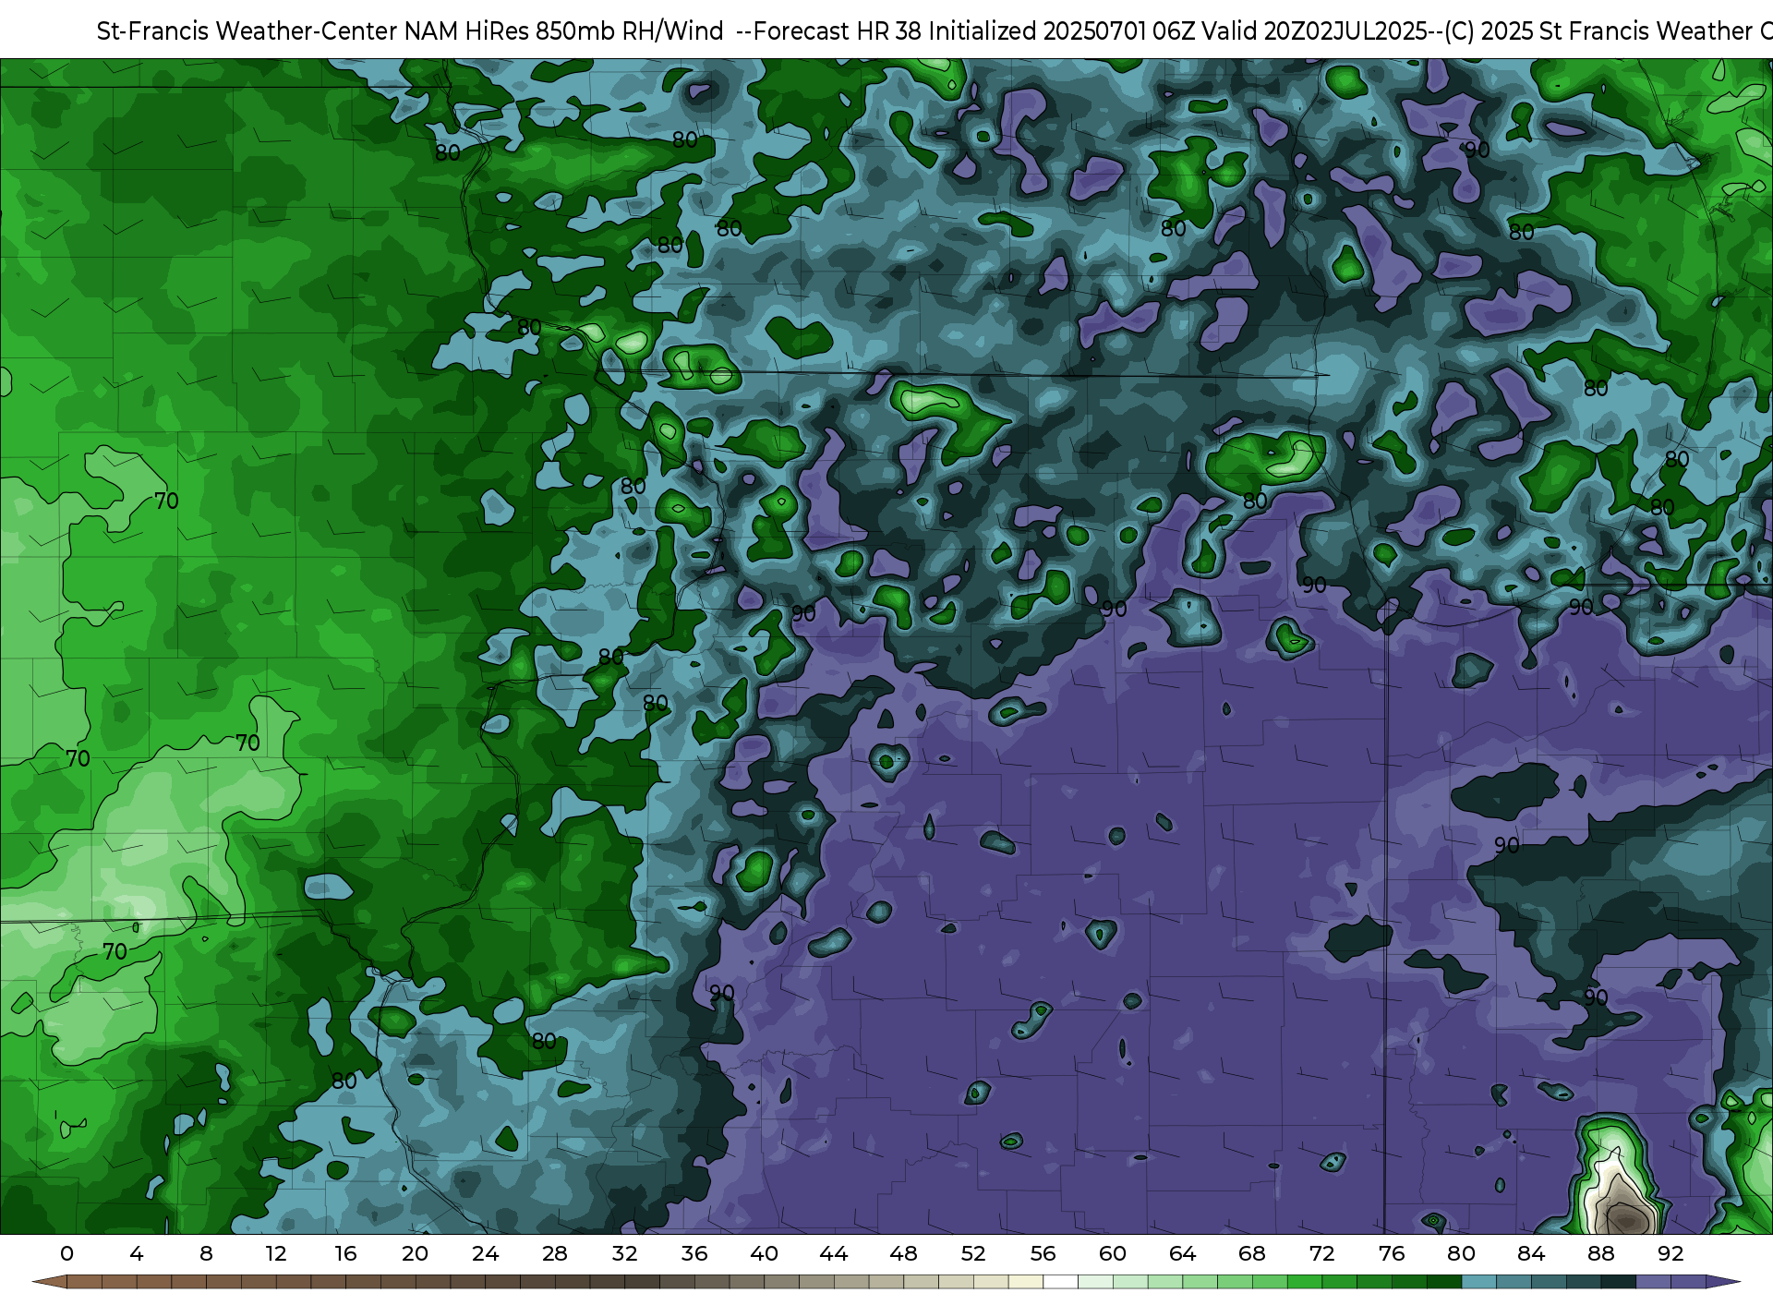Click the purple right arrow tip of colorbar
The width and height of the screenshot is (1773, 1293).
[1723, 1282]
